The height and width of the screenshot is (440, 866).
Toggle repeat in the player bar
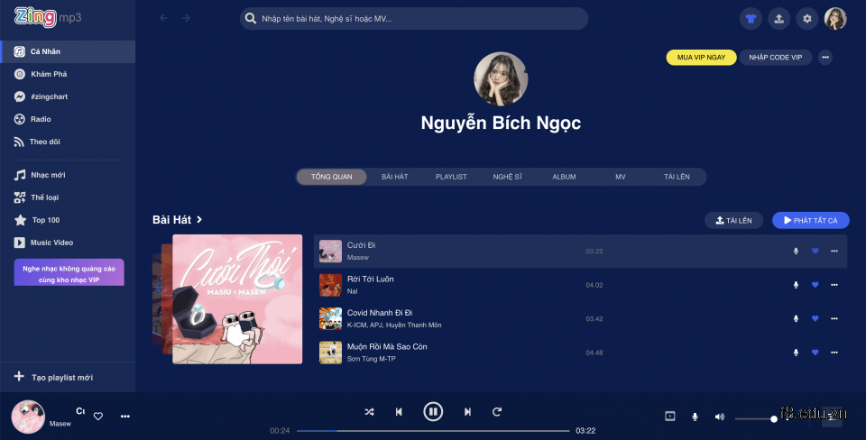(x=497, y=412)
